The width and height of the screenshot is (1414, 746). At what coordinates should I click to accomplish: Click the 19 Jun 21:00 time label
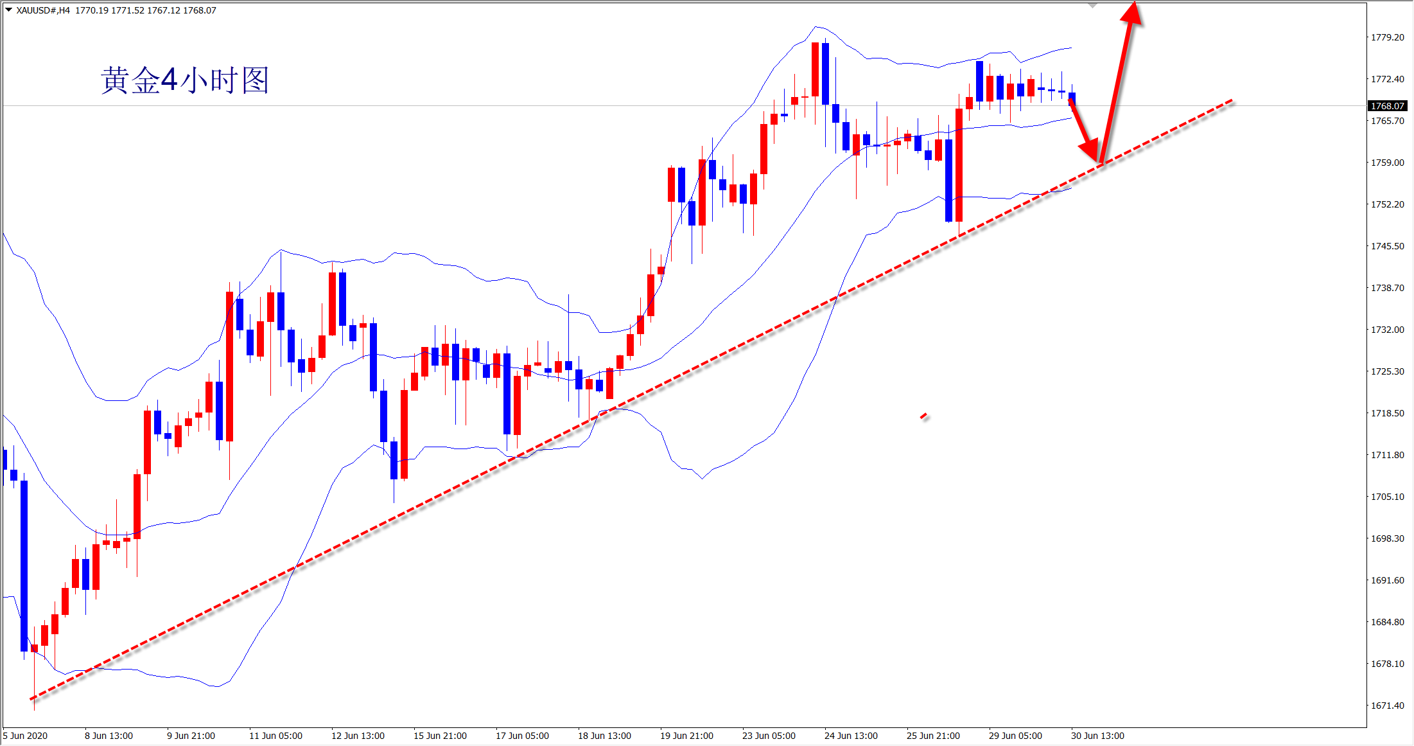(x=687, y=736)
